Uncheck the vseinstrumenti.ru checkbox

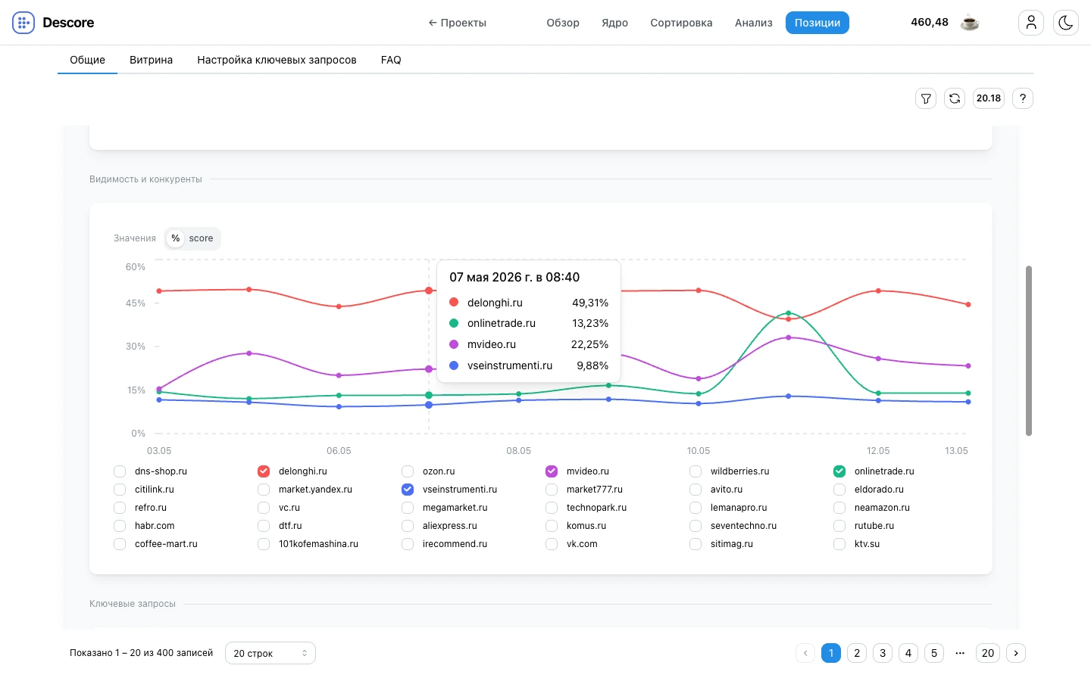[408, 490]
